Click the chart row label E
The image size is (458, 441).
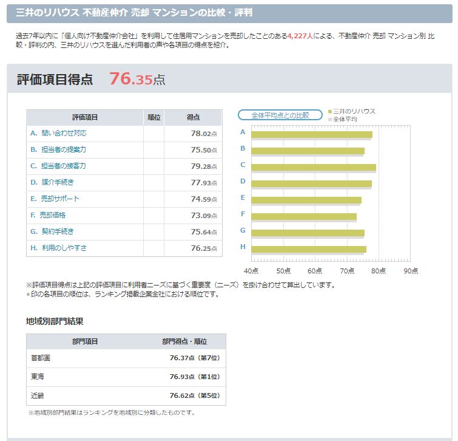(243, 197)
